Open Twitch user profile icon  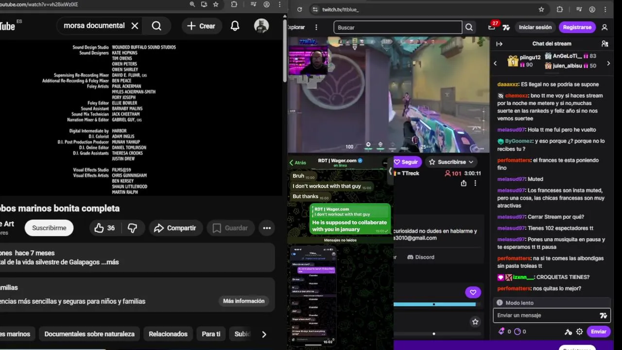click(x=605, y=27)
